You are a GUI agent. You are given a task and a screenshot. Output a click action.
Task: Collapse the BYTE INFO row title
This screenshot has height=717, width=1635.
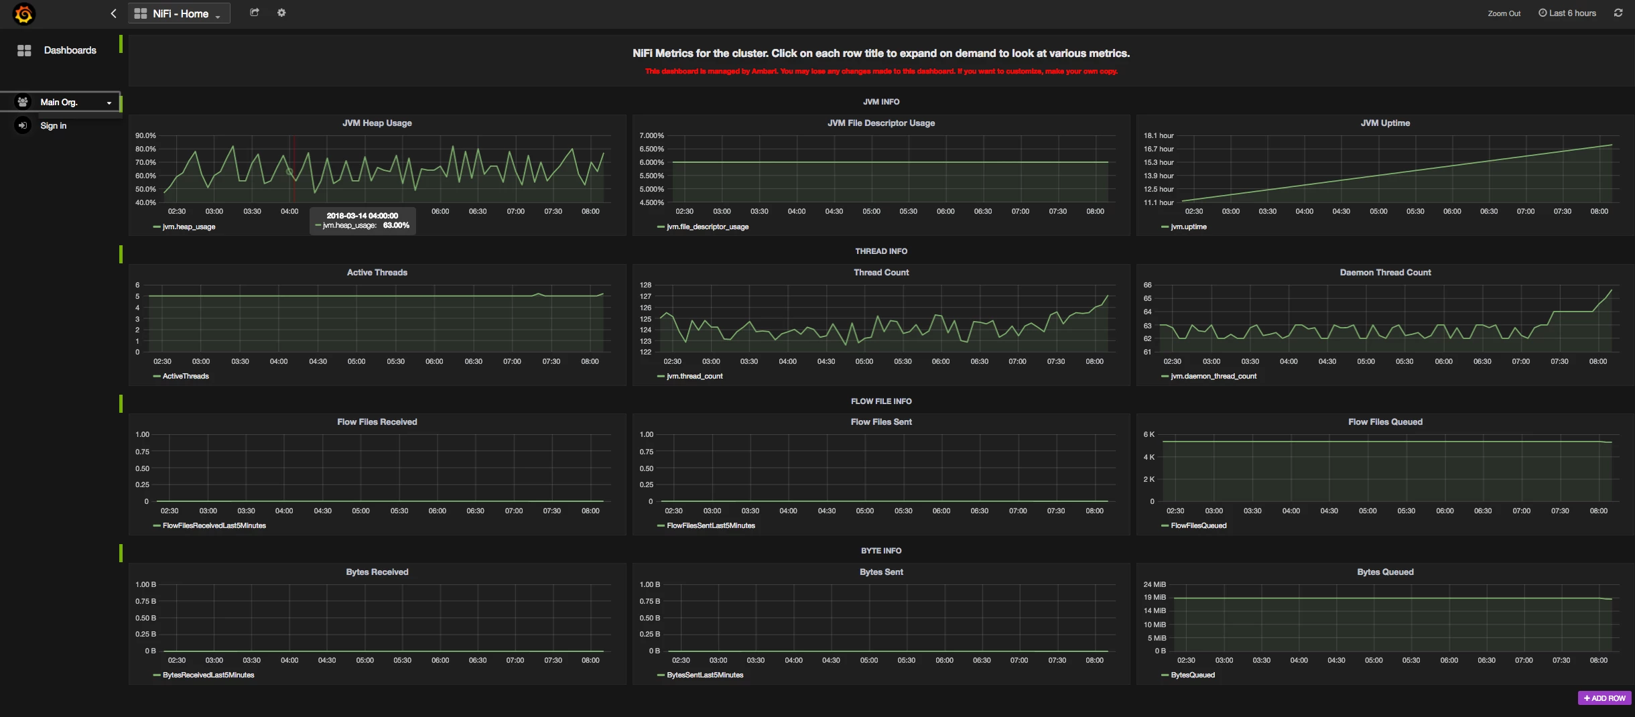881,551
